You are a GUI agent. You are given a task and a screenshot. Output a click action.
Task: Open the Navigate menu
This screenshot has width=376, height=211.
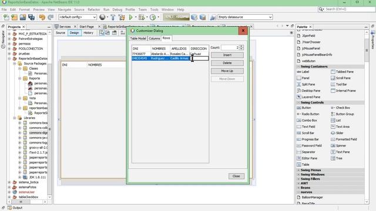65,9
